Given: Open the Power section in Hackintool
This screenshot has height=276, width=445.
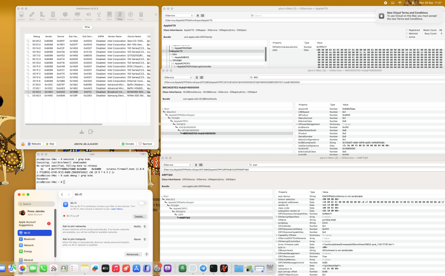Looking at the screenshot, I should coord(130,16).
